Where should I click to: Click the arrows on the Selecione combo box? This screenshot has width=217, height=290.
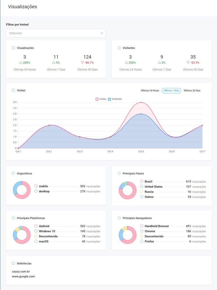tap(102, 33)
